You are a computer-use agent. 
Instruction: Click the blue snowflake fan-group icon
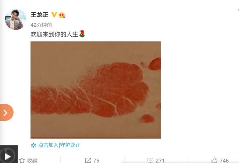coord(33,145)
